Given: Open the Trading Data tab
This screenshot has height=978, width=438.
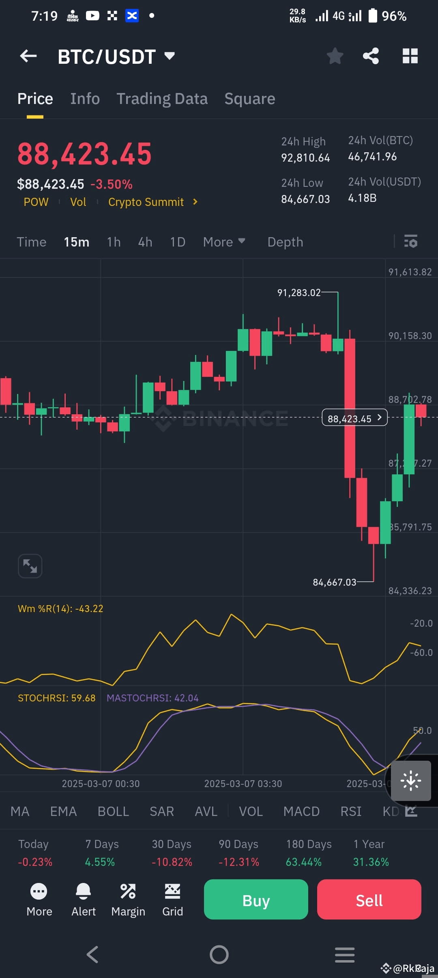Looking at the screenshot, I should pos(162,99).
